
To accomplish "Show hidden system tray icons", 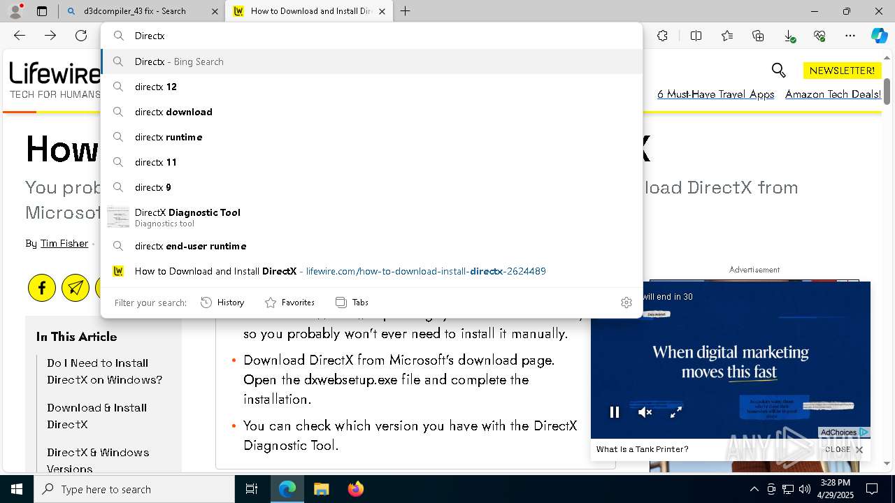I will coord(754,489).
